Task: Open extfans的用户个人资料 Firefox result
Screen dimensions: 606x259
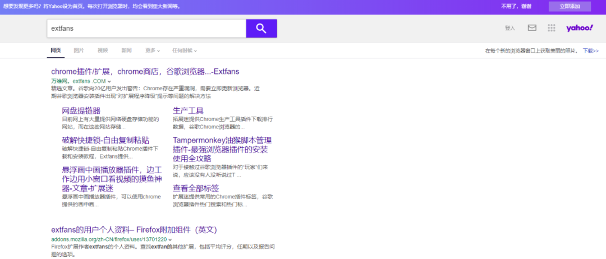Action: pos(134,230)
